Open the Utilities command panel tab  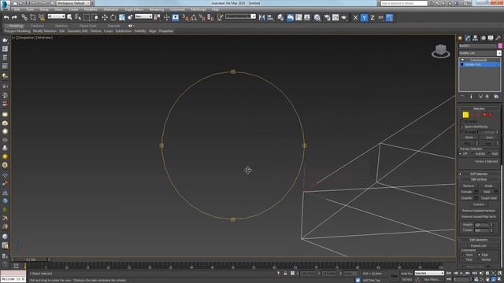[x=498, y=38]
